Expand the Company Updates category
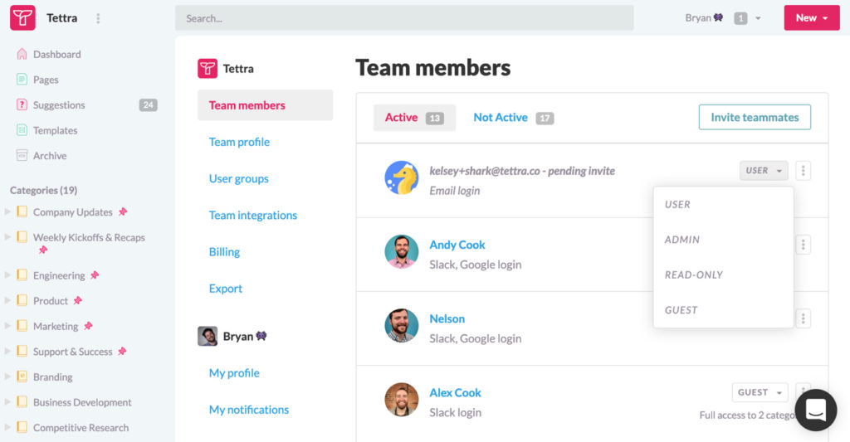This screenshot has width=850, height=442. pos(8,212)
